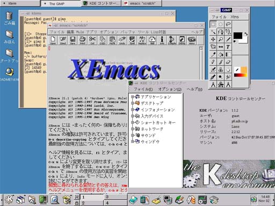Switch to kterm in the top taskbar
The image size is (275, 206).
tap(20, 3)
